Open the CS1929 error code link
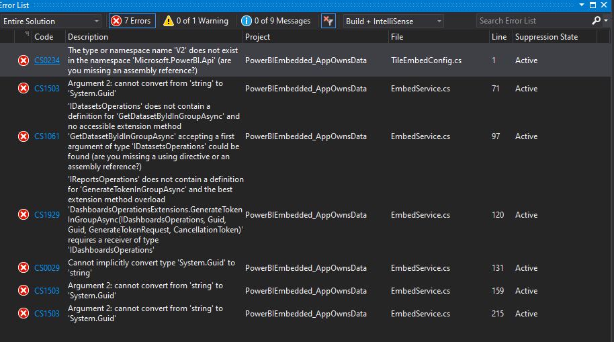The image size is (614, 342). [47, 215]
